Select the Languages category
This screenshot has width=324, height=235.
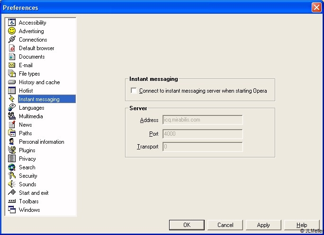pyautogui.click(x=32, y=108)
